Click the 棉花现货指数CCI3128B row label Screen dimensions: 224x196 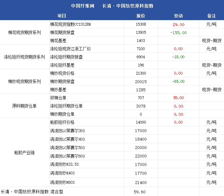pyautogui.click(x=70, y=24)
